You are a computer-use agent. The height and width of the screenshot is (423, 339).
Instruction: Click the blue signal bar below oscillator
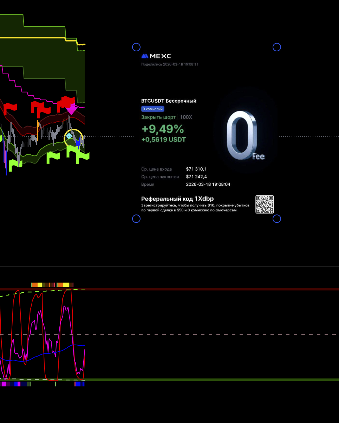[x=80, y=384]
